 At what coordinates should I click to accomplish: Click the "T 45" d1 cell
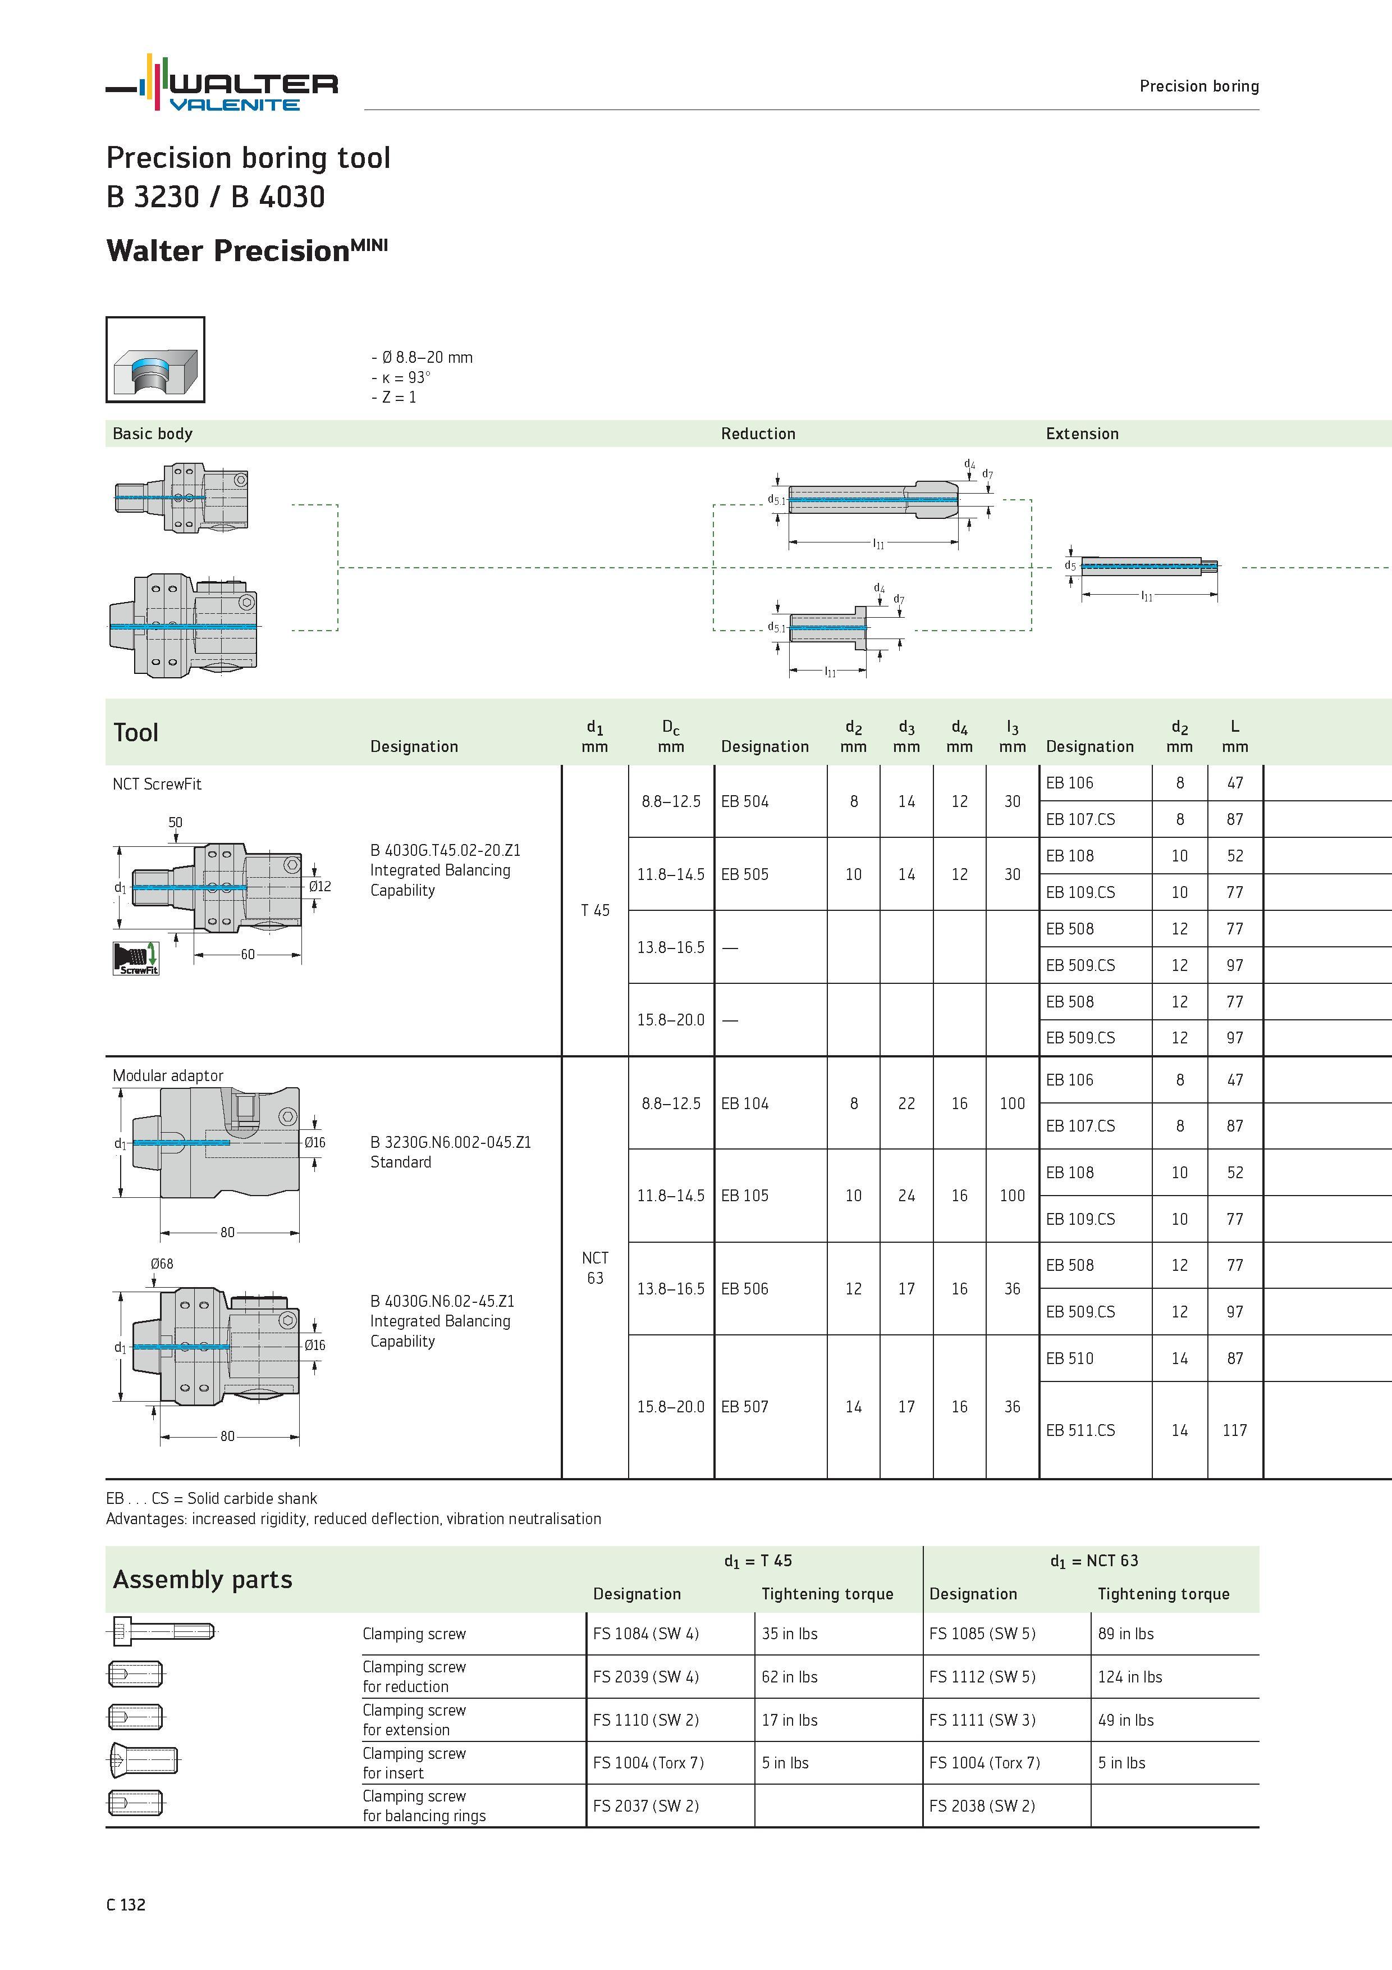coord(595,910)
